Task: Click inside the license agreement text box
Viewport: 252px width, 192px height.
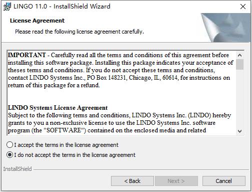Action: click(121, 93)
